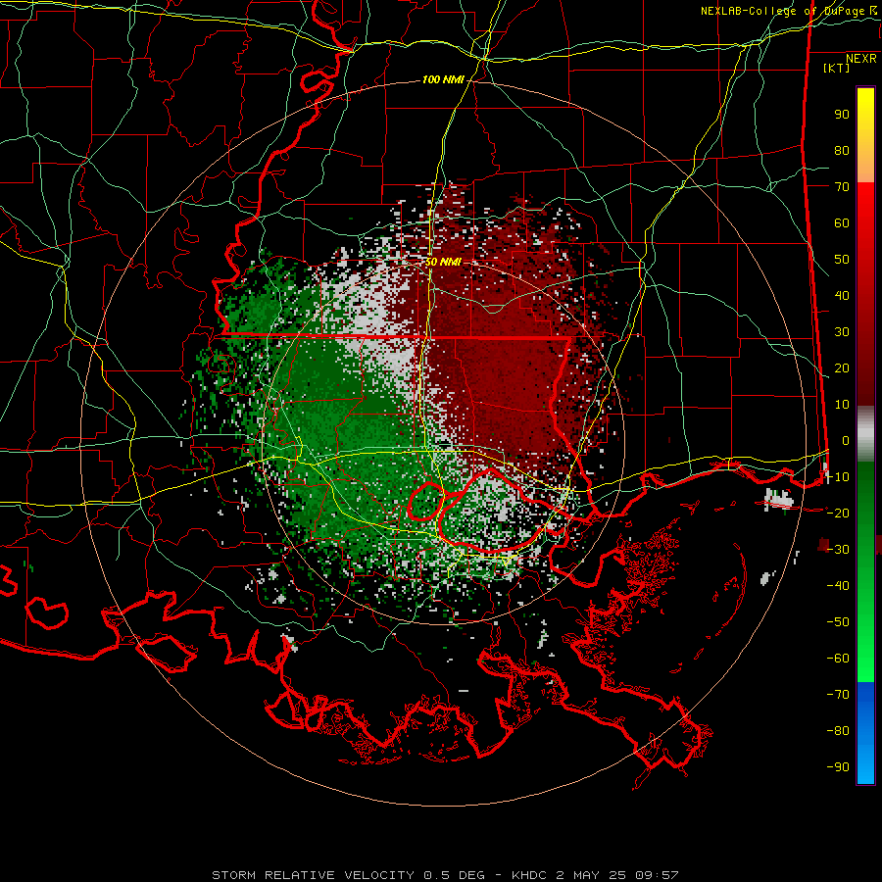Click the -20 value on velocity scale
This screenshot has height=882, width=882.
838,514
